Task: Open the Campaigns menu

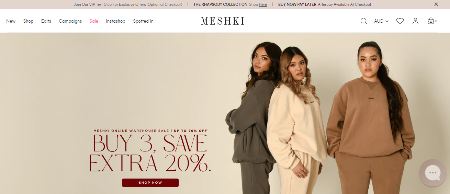Action: (x=70, y=21)
